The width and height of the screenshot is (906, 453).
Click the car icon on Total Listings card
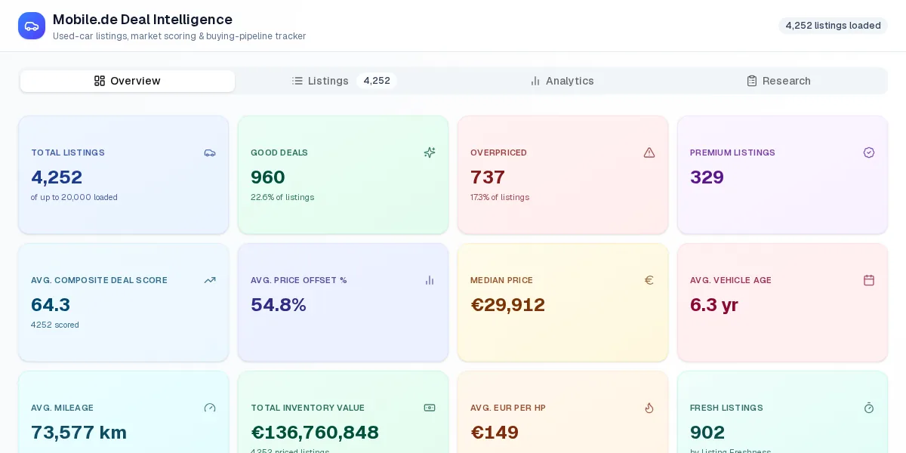pos(210,153)
